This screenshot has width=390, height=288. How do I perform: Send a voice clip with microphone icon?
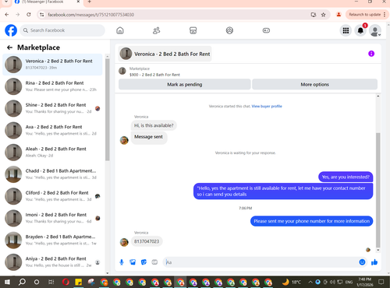pyautogui.click(x=122, y=262)
